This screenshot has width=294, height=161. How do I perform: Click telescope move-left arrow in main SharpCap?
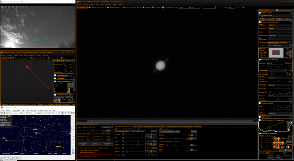[275, 143]
